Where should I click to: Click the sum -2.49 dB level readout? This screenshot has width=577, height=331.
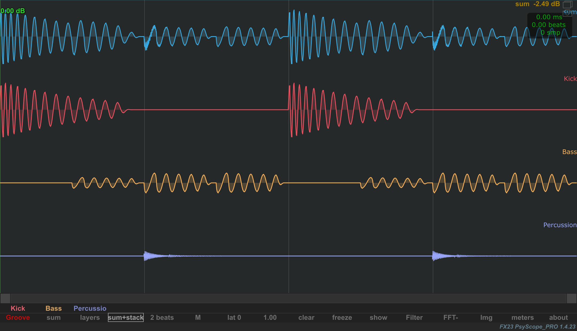click(x=537, y=4)
